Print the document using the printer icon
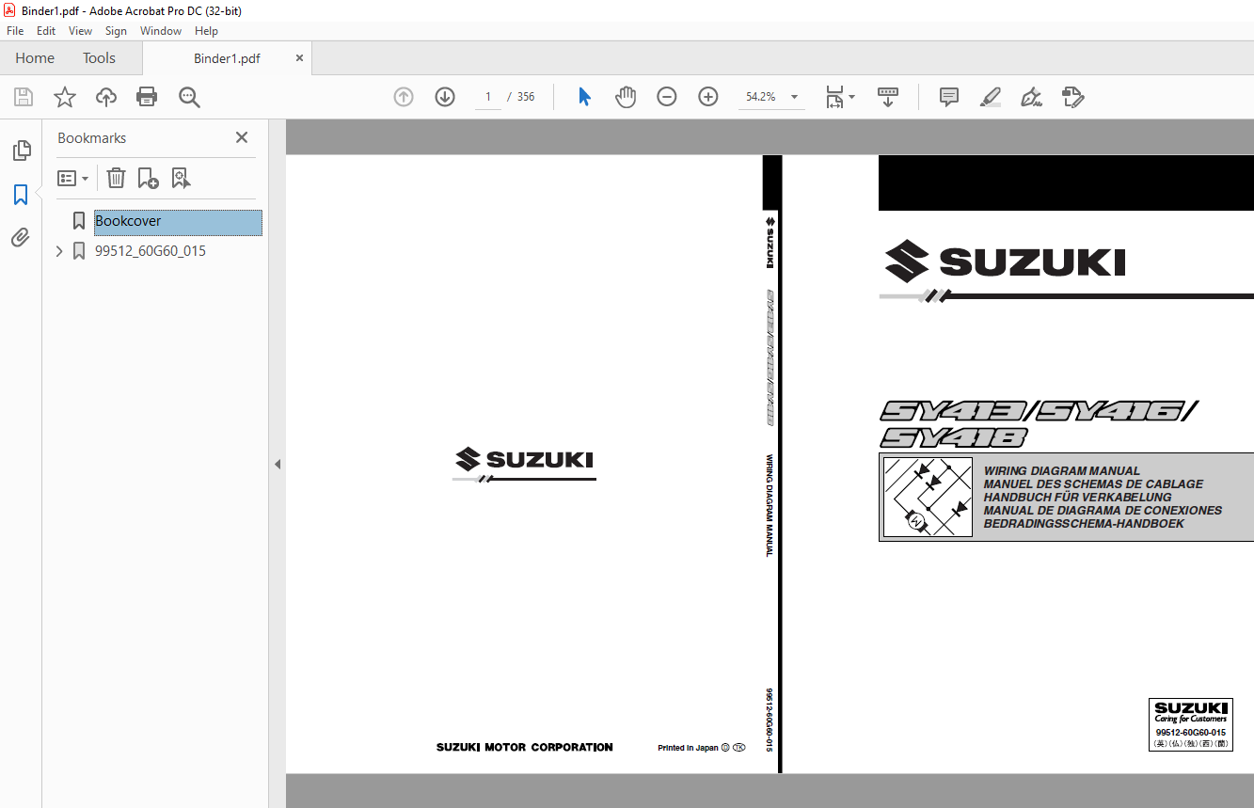Viewport: 1254px width, 808px height. pyautogui.click(x=147, y=97)
